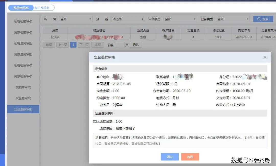Click the 金茂店 table cell
Image resolution: width=276 pixels, height=166 pixels.
[55, 37]
